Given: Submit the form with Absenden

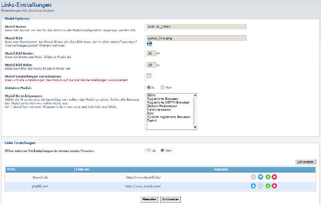Looking at the screenshot, I should pos(149,199).
